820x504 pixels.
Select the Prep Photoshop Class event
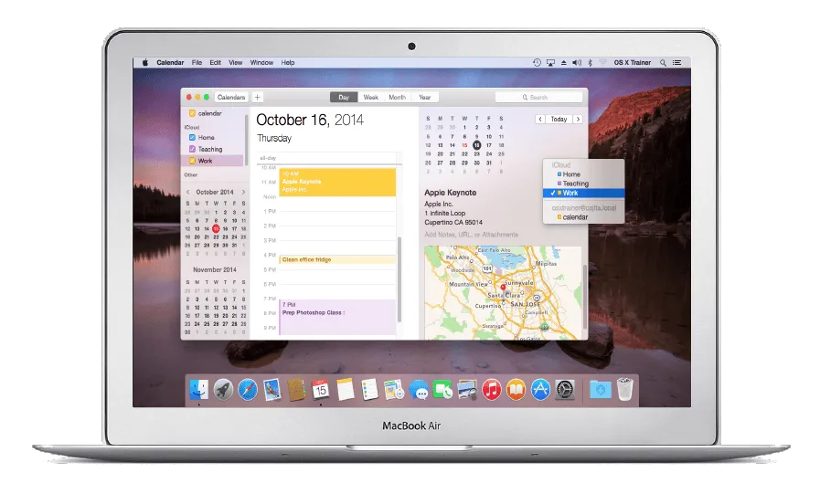pos(338,317)
